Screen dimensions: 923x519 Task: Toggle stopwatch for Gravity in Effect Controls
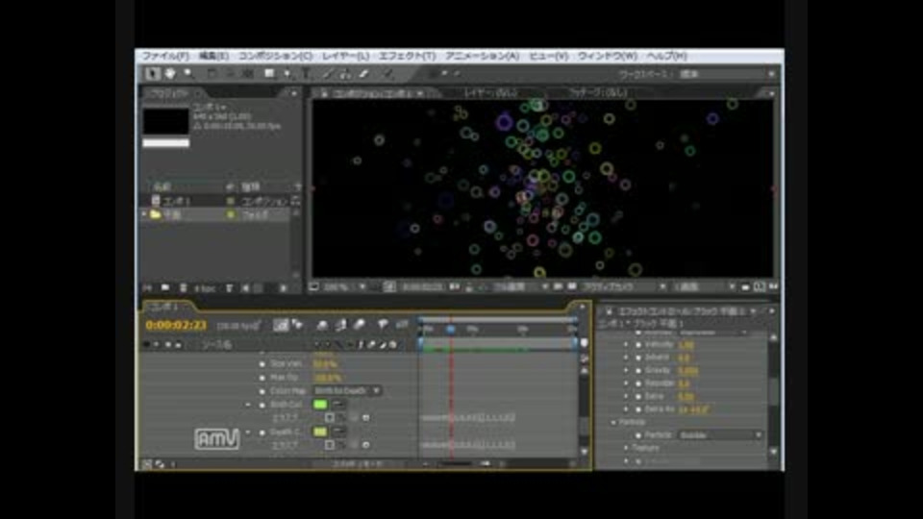click(638, 371)
